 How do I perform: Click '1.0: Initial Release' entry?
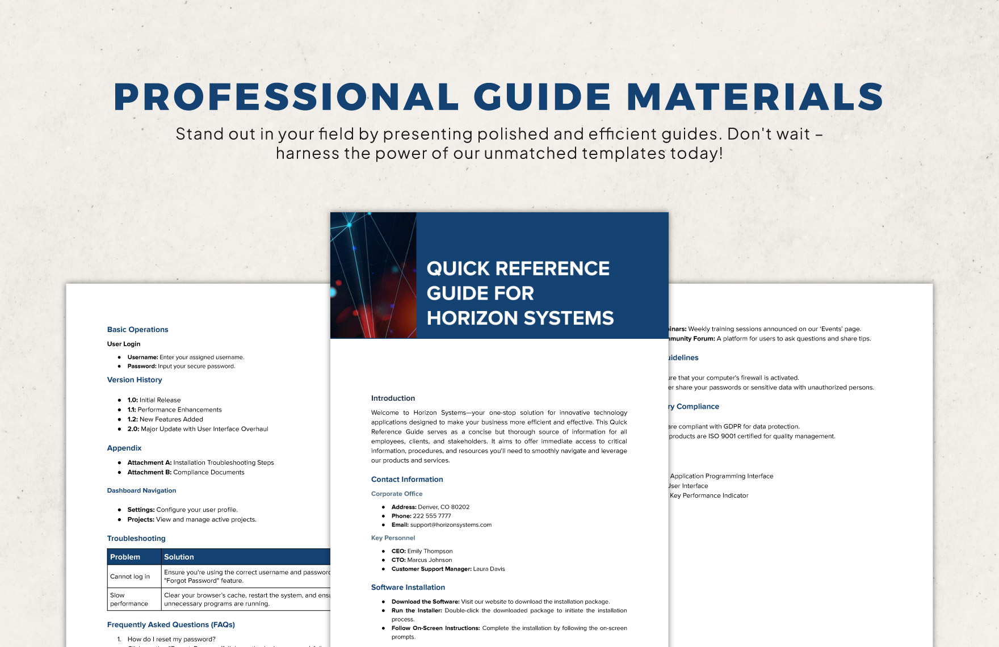154,400
